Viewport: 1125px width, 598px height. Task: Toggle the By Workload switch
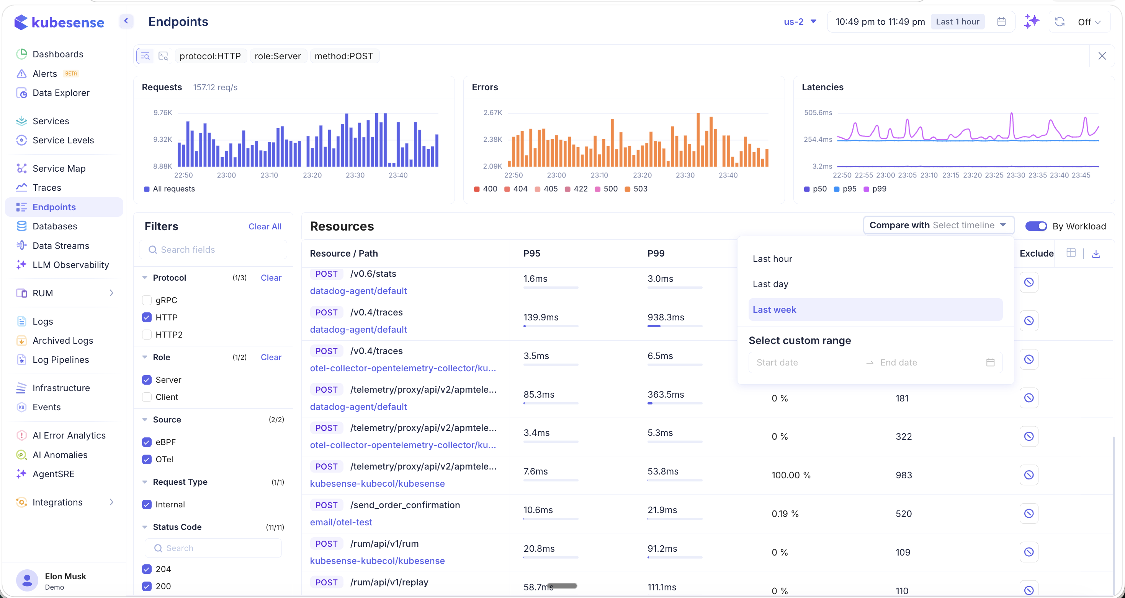pos(1036,226)
